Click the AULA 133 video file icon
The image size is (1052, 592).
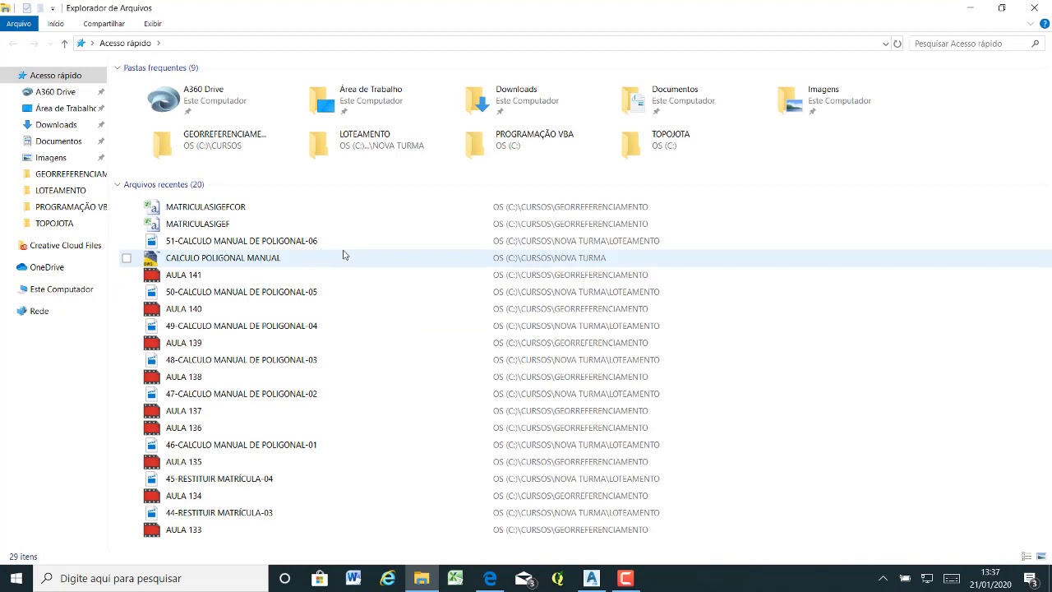151,530
